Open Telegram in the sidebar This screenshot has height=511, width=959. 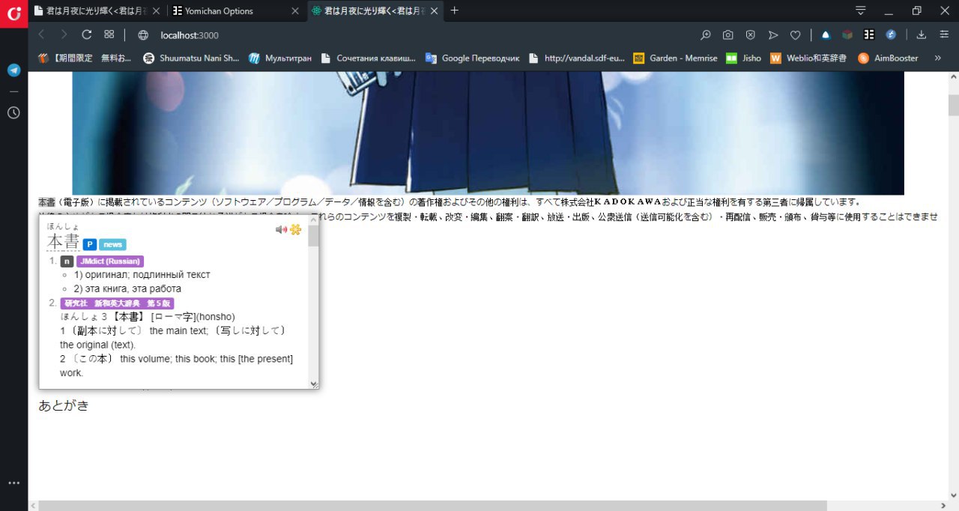coord(13,70)
